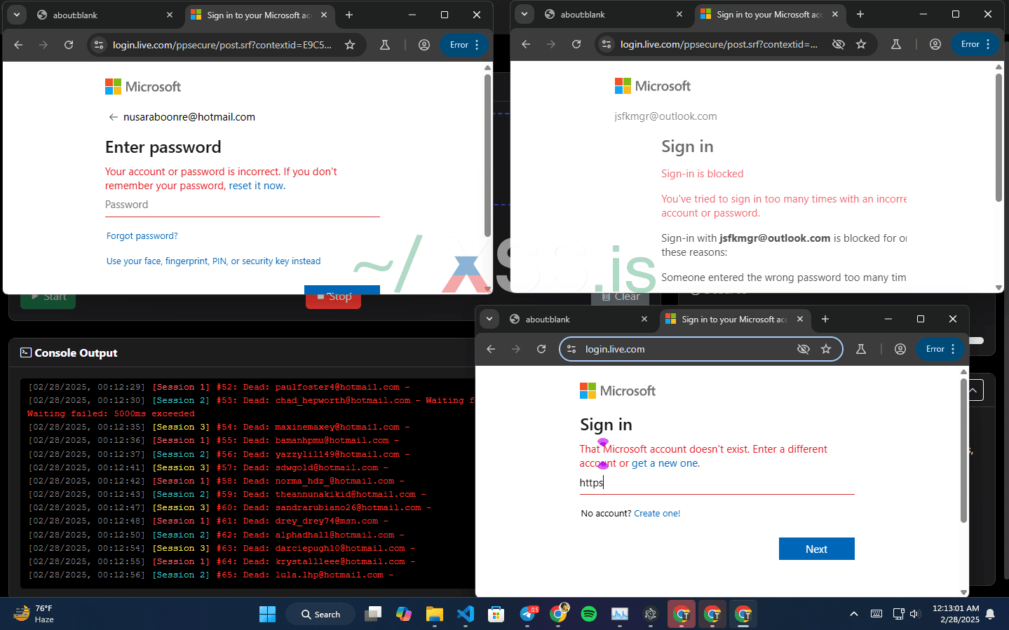Open Chrome Labs in the Enter password window
This screenshot has width=1009, height=630.
385,45
